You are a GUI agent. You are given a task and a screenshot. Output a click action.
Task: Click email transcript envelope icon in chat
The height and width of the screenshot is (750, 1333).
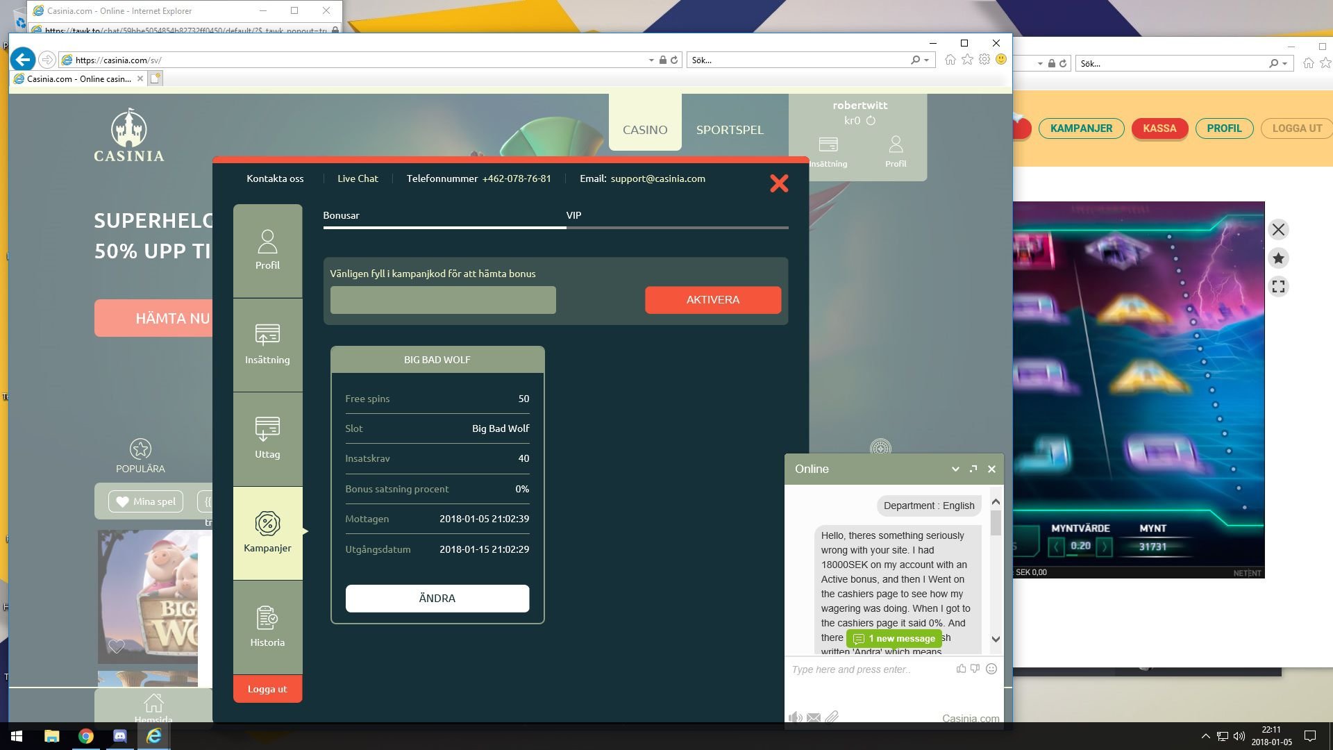point(814,717)
